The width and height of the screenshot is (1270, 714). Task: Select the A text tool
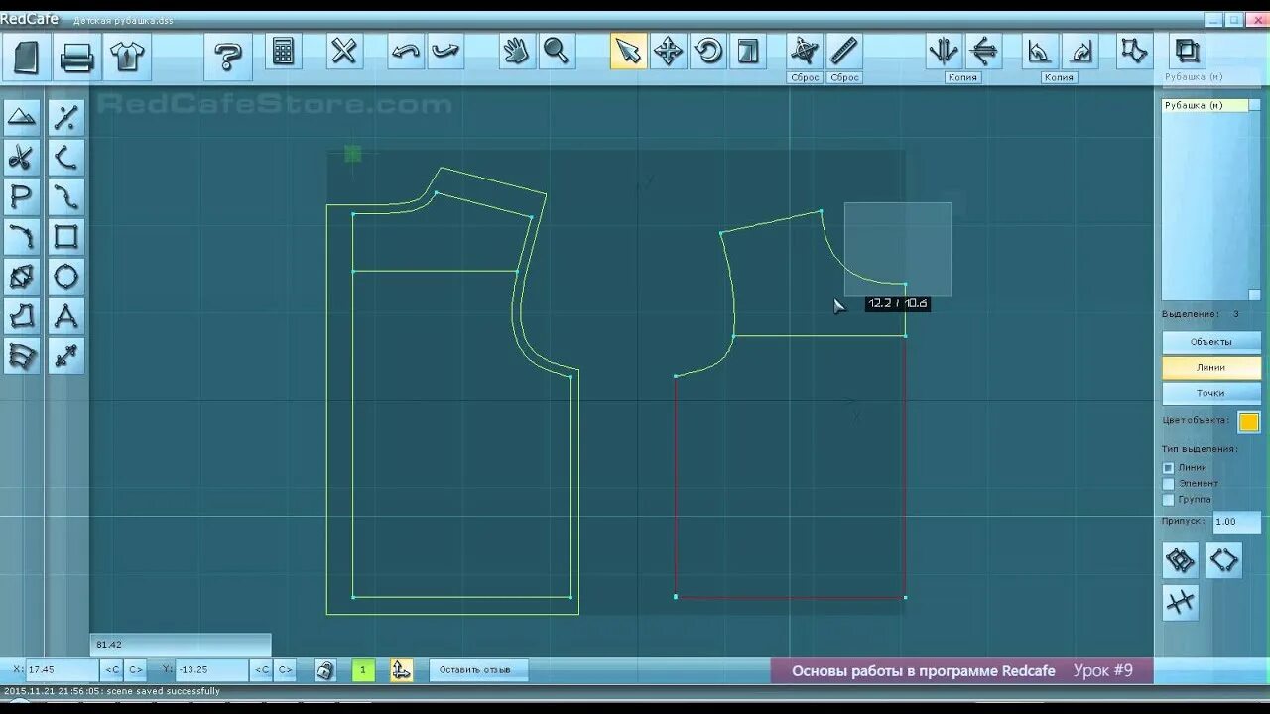tap(65, 316)
